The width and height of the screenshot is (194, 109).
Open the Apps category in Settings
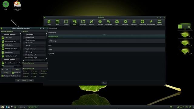click(x=58, y=22)
